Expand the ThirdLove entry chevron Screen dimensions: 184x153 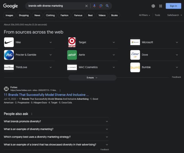(51, 67)
